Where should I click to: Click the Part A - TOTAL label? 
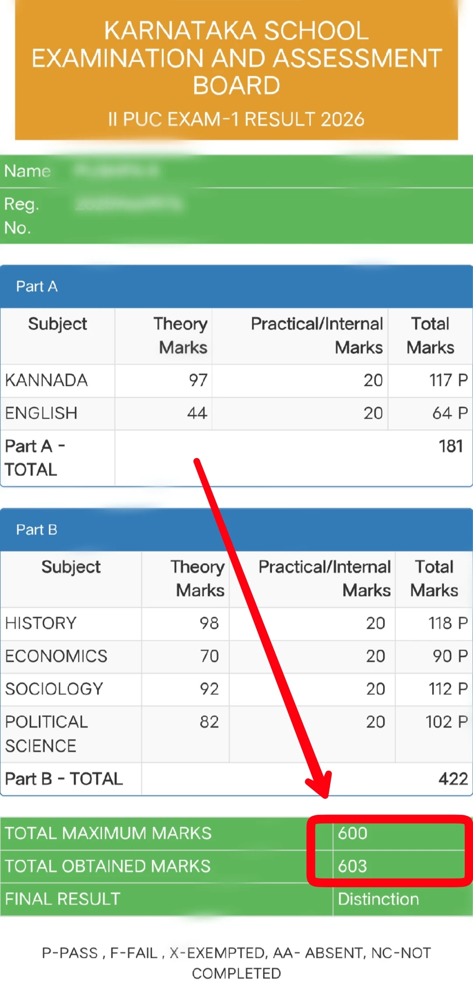point(35,458)
